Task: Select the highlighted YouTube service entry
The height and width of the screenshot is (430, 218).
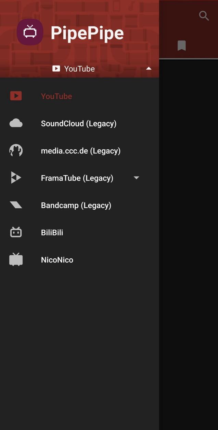Action: point(56,96)
